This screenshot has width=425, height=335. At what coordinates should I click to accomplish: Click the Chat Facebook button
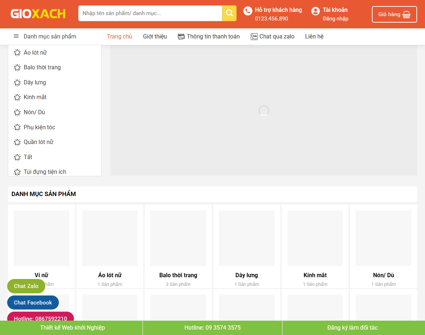click(x=33, y=302)
